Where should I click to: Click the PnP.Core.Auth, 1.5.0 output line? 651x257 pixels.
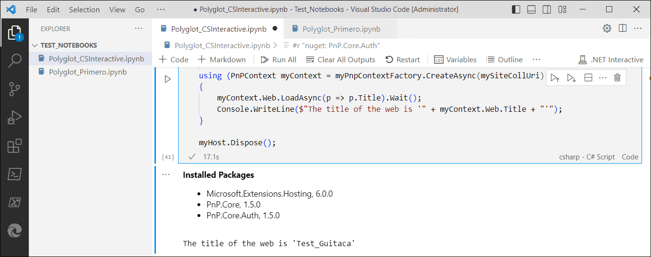click(243, 216)
